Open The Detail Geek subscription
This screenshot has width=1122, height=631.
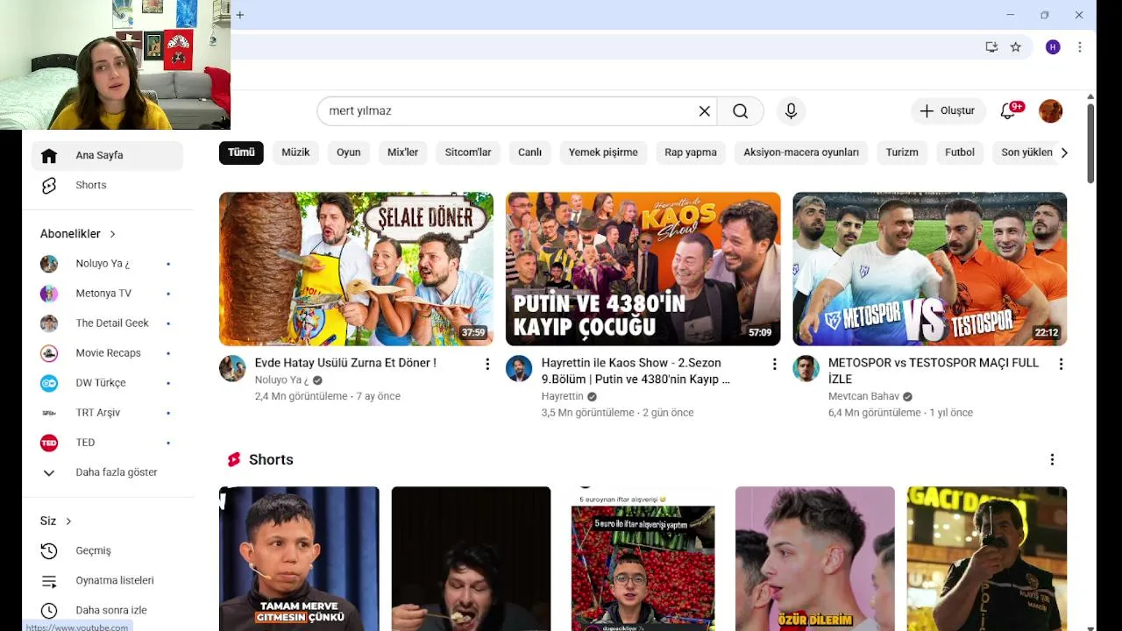point(108,323)
